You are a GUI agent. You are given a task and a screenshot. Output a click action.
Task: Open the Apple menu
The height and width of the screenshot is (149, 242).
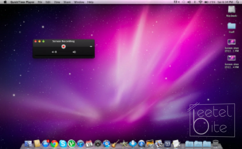(x=5, y=2)
